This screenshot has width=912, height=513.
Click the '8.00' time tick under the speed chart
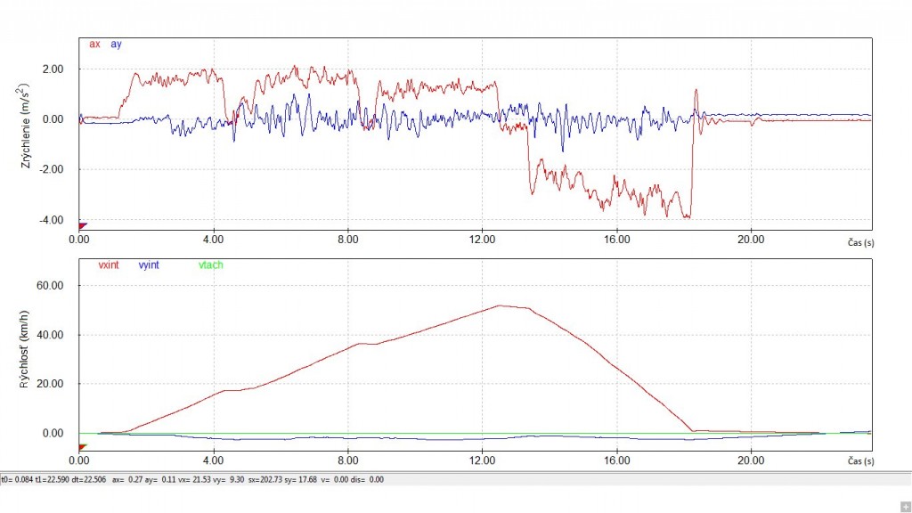point(348,460)
